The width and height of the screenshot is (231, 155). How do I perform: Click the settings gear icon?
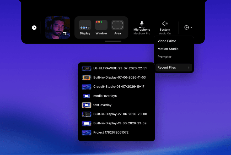pos(186,27)
